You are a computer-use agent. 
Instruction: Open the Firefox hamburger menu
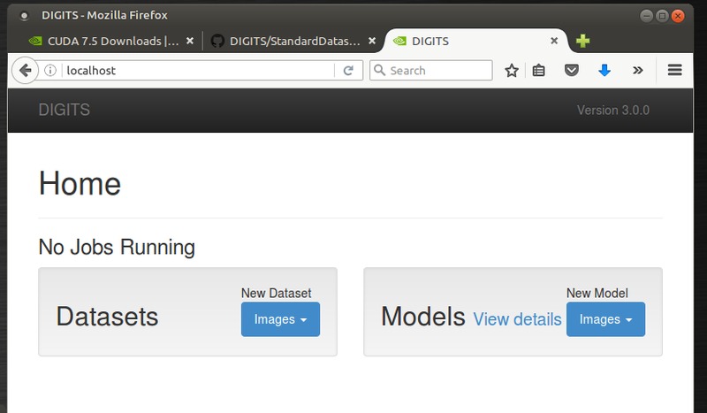coord(674,71)
